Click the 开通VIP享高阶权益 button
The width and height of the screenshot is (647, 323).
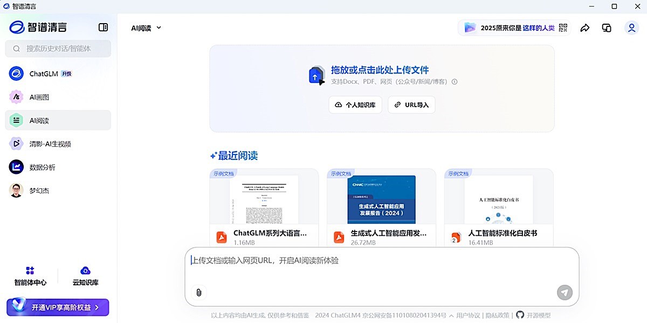[58, 307]
